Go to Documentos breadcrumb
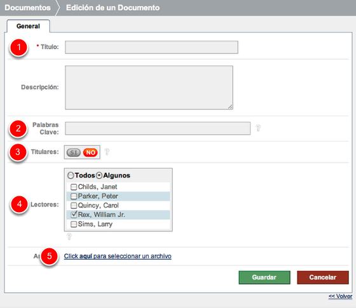Viewport: 356px width, 308px height. click(28, 8)
